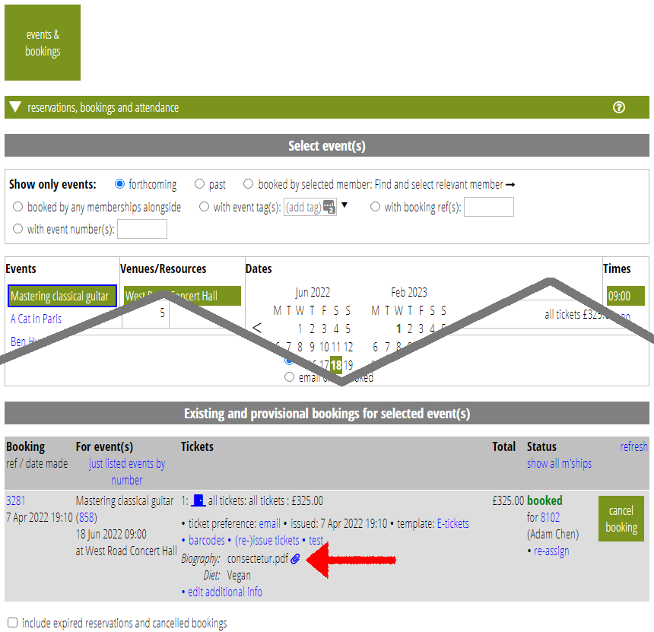Select date 19 in Jun 2022 calendar
The width and height of the screenshot is (654, 632).
point(348,365)
